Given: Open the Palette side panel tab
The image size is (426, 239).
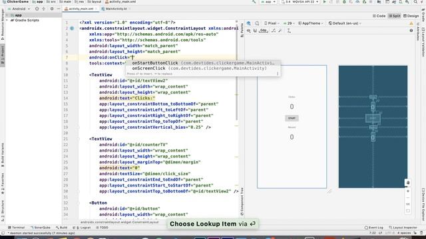Looking at the screenshot, I should coord(242,31).
